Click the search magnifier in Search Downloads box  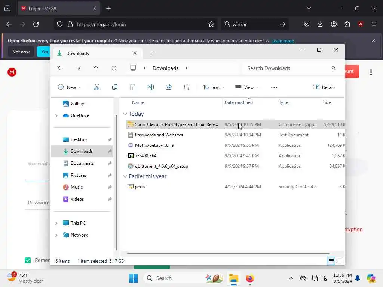[x=333, y=68]
